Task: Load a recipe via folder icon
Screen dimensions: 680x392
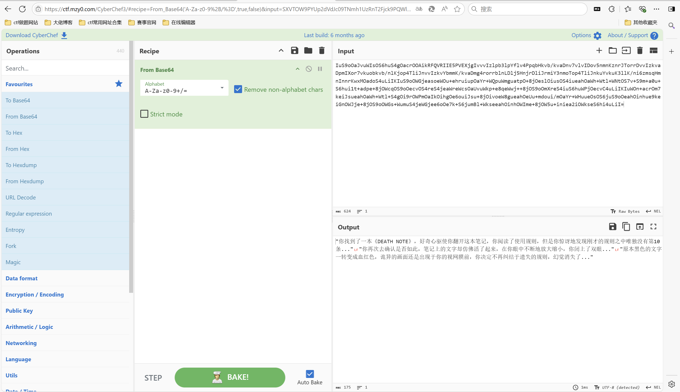Action: 308,51
